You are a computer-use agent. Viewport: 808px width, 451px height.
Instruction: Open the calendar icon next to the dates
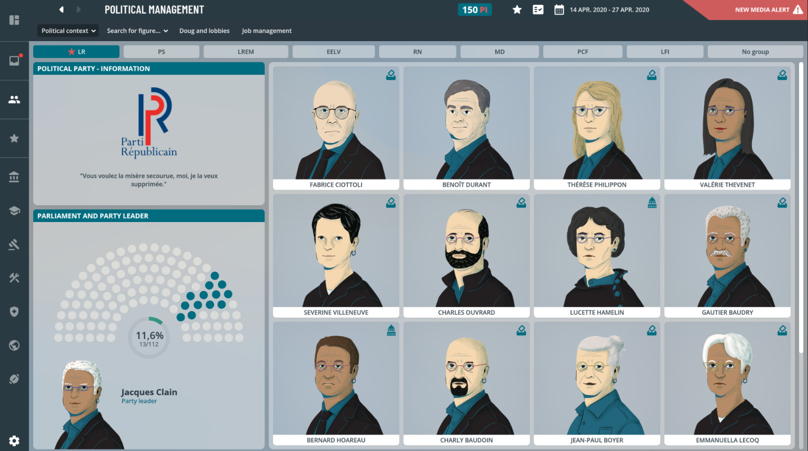tap(559, 9)
